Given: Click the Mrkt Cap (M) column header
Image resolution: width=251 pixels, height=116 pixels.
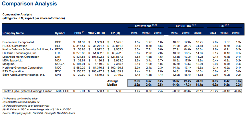Looking at the screenshot, I should point(96,33).
